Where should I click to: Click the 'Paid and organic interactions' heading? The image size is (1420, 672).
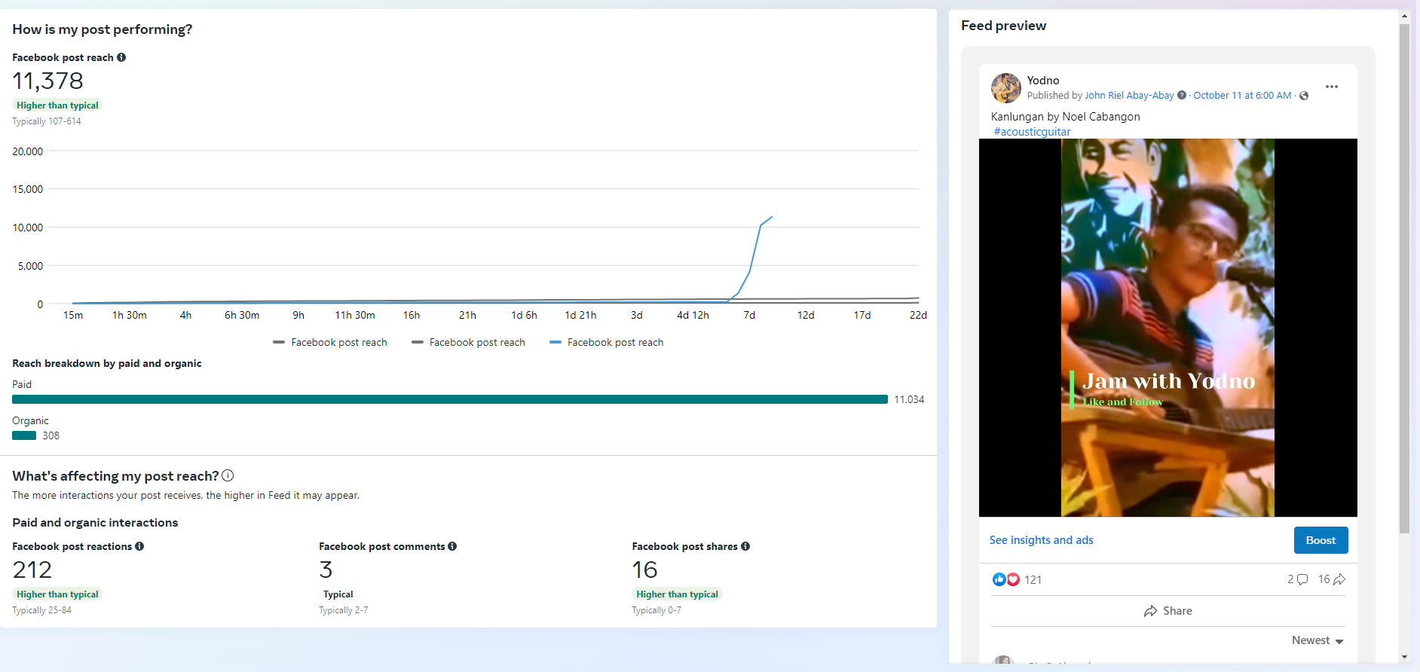click(95, 522)
